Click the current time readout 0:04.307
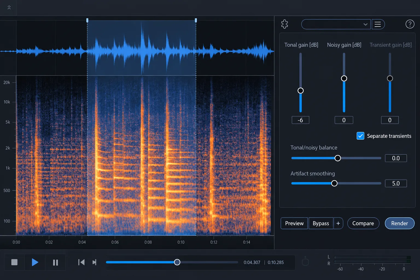Screen dimensions: 420x280 [252, 262]
